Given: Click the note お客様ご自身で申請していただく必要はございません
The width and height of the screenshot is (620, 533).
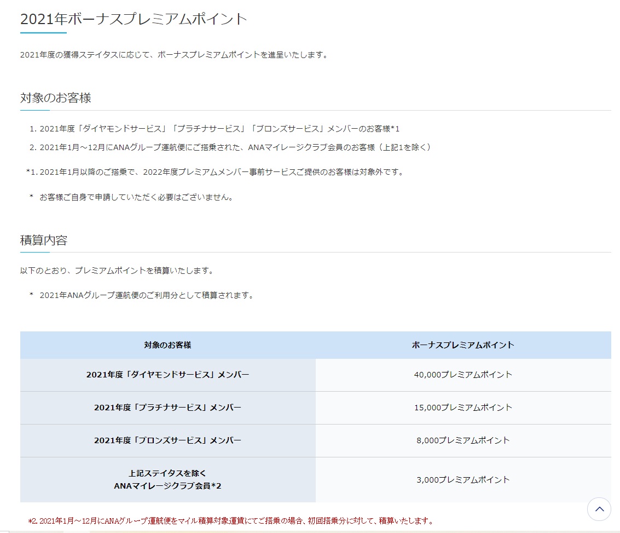Looking at the screenshot, I should tap(132, 197).
